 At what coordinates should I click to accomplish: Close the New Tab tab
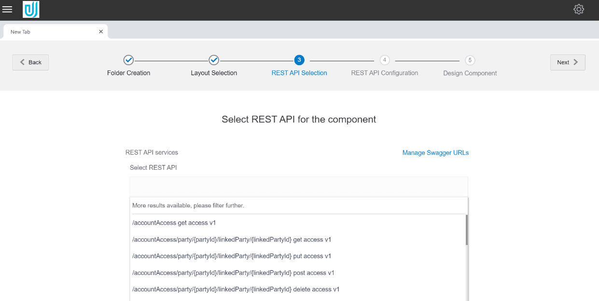(x=101, y=31)
